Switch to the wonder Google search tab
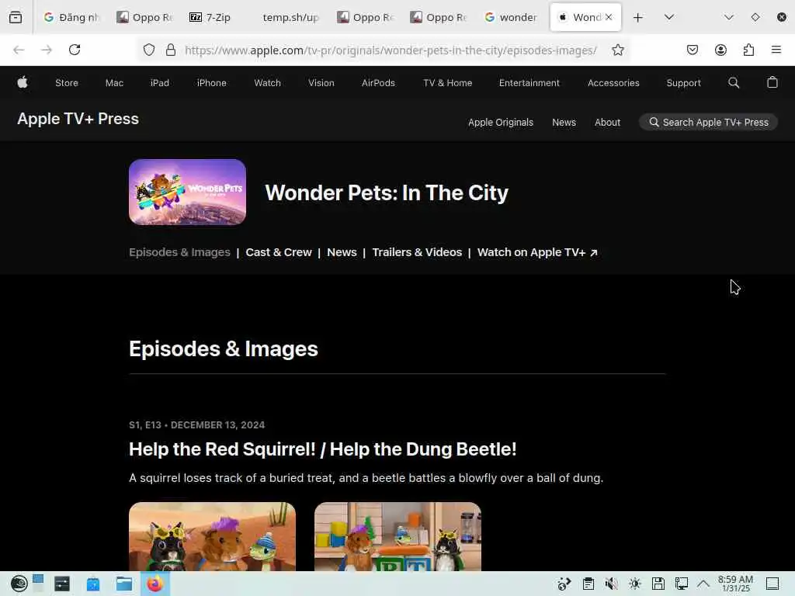Image resolution: width=795 pixels, height=596 pixels. point(511,17)
